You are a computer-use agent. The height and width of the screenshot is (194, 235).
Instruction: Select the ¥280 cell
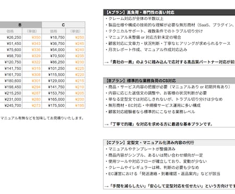(x=32, y=100)
